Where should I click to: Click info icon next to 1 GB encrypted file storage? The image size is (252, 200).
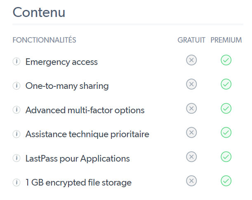(16, 183)
